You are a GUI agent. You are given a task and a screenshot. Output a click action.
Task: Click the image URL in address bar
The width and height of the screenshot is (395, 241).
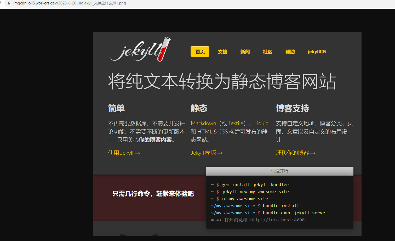[x=70, y=3]
